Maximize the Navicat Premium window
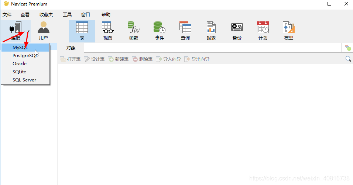The image size is (353, 185). click(x=329, y=4)
